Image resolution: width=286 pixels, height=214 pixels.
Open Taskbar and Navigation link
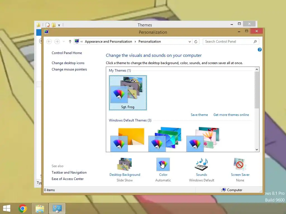69,172
